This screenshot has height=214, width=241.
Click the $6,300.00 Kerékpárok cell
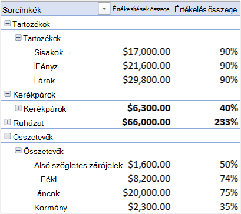148,108
